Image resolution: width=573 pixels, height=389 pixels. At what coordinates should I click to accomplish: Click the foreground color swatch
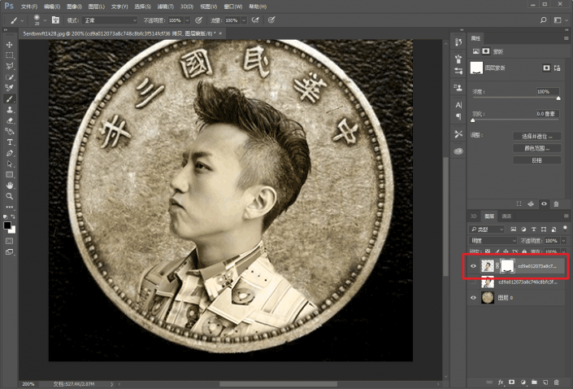pos(7,225)
